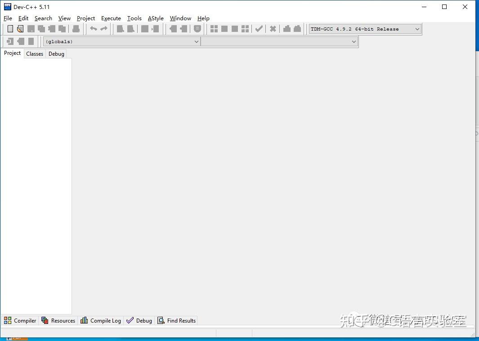Image resolution: width=479 pixels, height=341 pixels.
Task: Open the member selection dropdown beside globals
Action: pyautogui.click(x=354, y=41)
